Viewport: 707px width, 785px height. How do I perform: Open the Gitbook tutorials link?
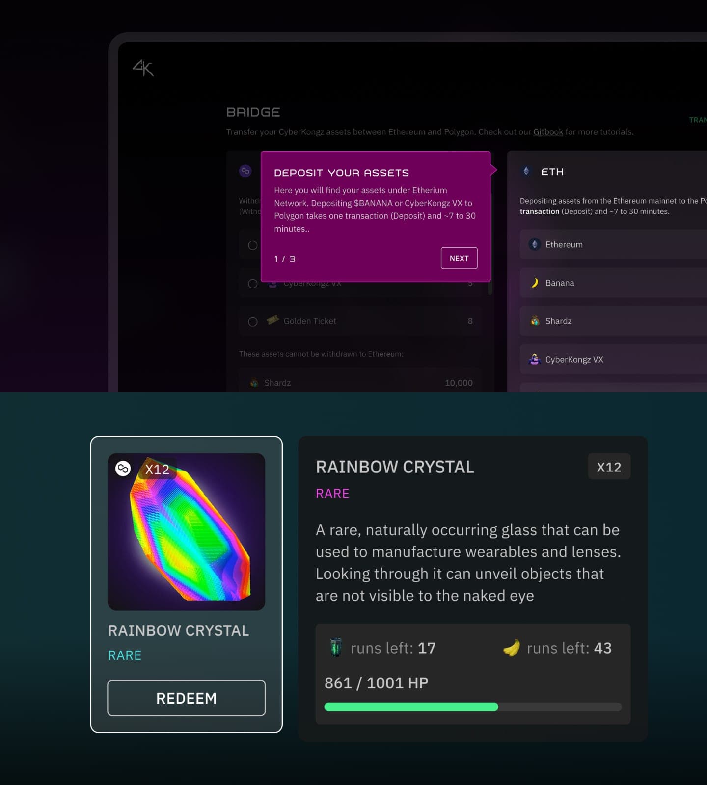pyautogui.click(x=548, y=132)
